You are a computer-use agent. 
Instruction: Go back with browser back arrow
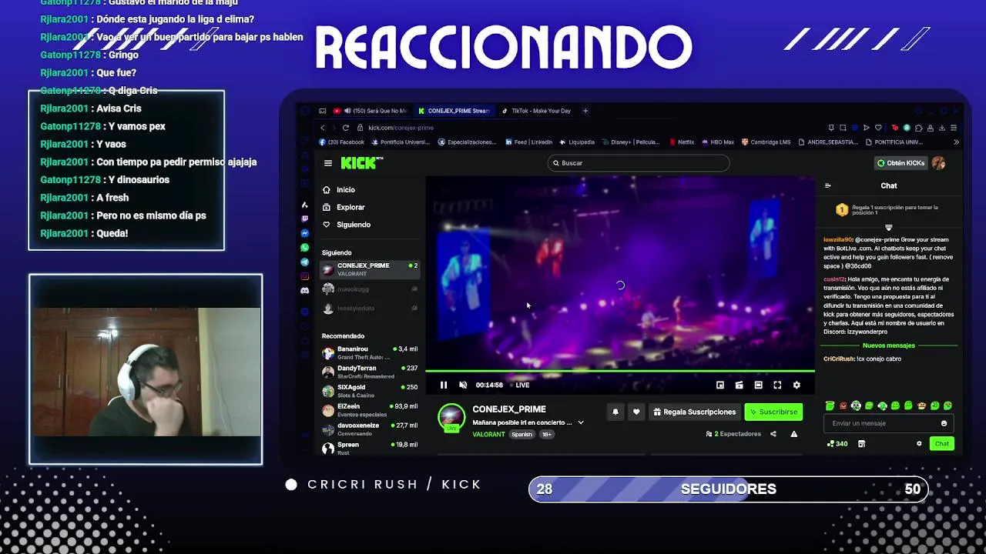click(x=323, y=128)
